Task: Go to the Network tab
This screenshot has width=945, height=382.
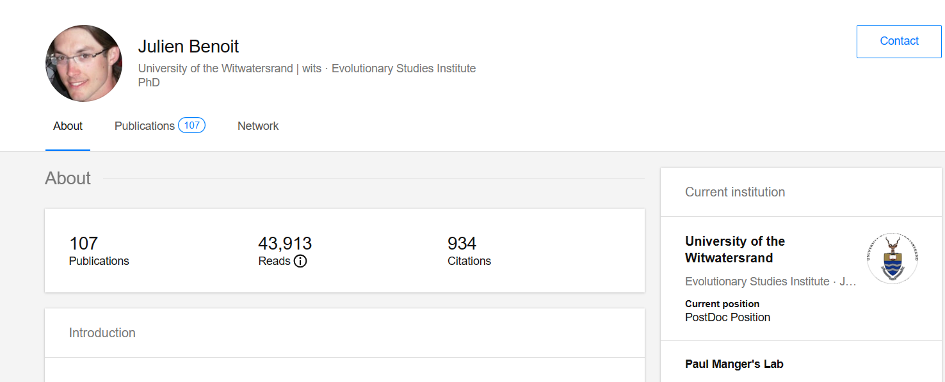Action: 258,126
